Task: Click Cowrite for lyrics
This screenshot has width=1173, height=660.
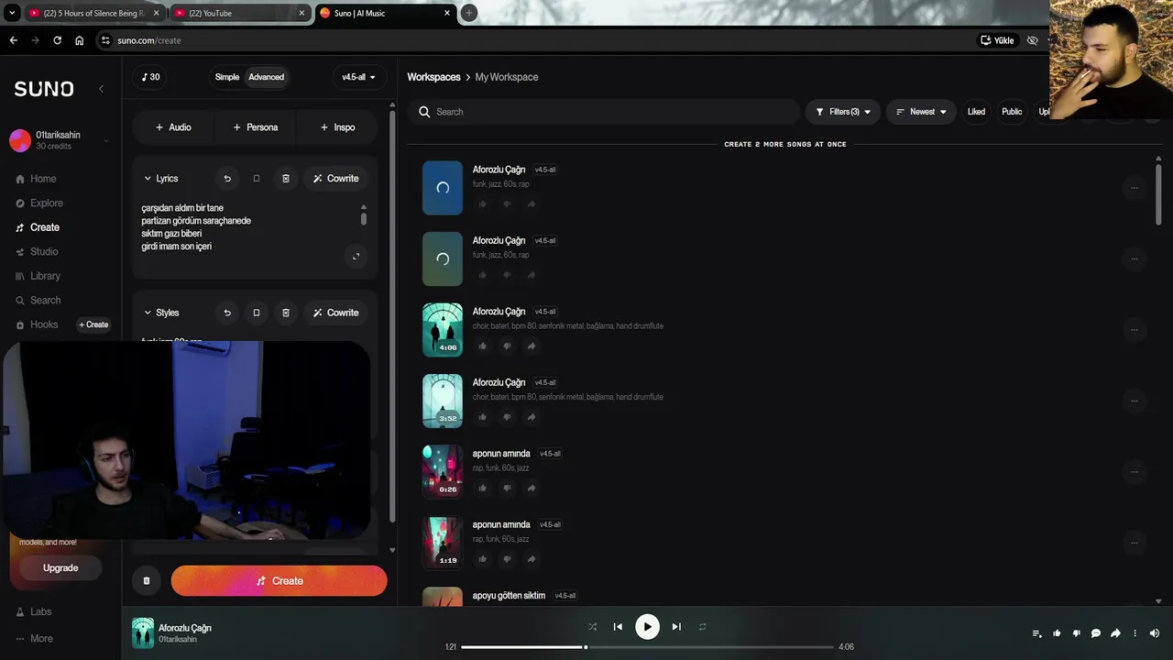Action: point(335,179)
